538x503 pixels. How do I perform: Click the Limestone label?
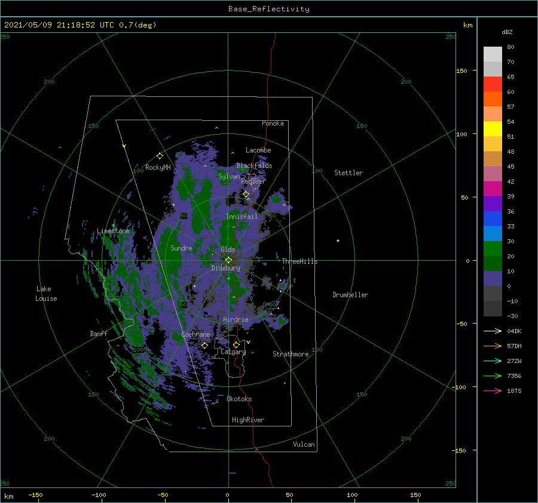(113, 231)
